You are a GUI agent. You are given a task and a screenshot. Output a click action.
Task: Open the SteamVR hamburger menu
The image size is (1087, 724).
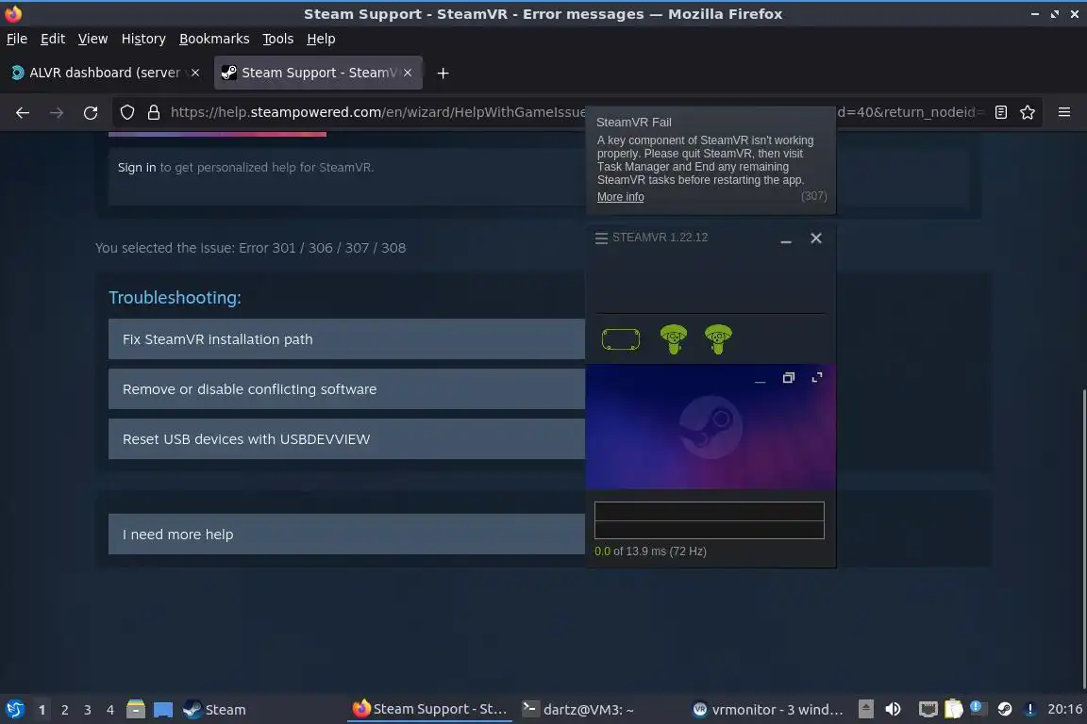[601, 239]
